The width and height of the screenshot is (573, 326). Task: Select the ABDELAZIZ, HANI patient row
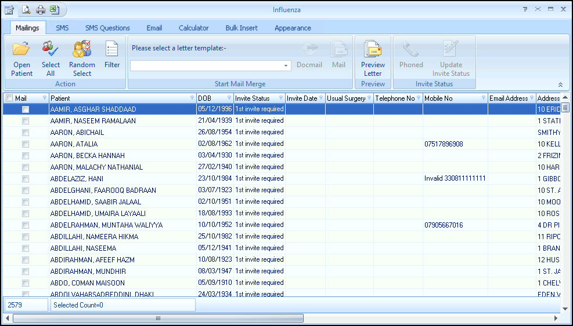[x=77, y=179]
